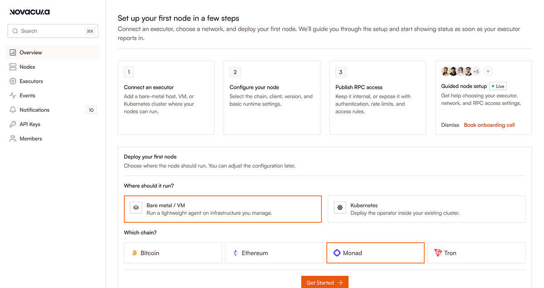Image resolution: width=544 pixels, height=288 pixels.
Task: Choose Monad as the chain
Action: tap(375, 253)
